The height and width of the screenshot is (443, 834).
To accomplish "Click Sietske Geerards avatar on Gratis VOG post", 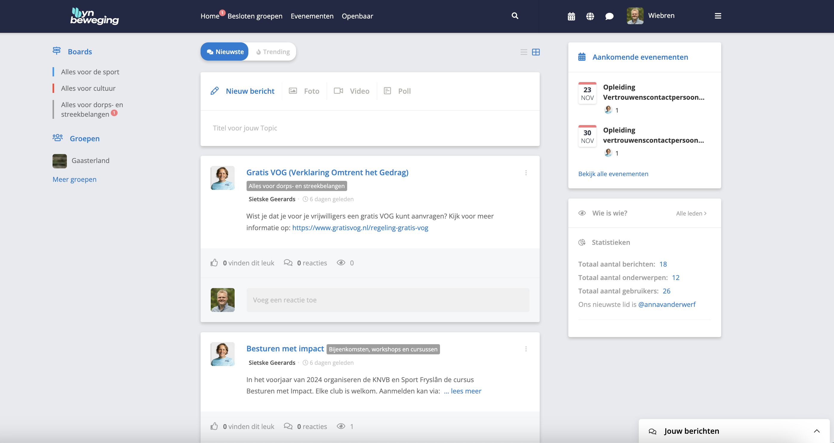I will 222,178.
